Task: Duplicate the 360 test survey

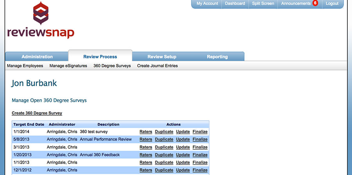Action: tap(164, 132)
